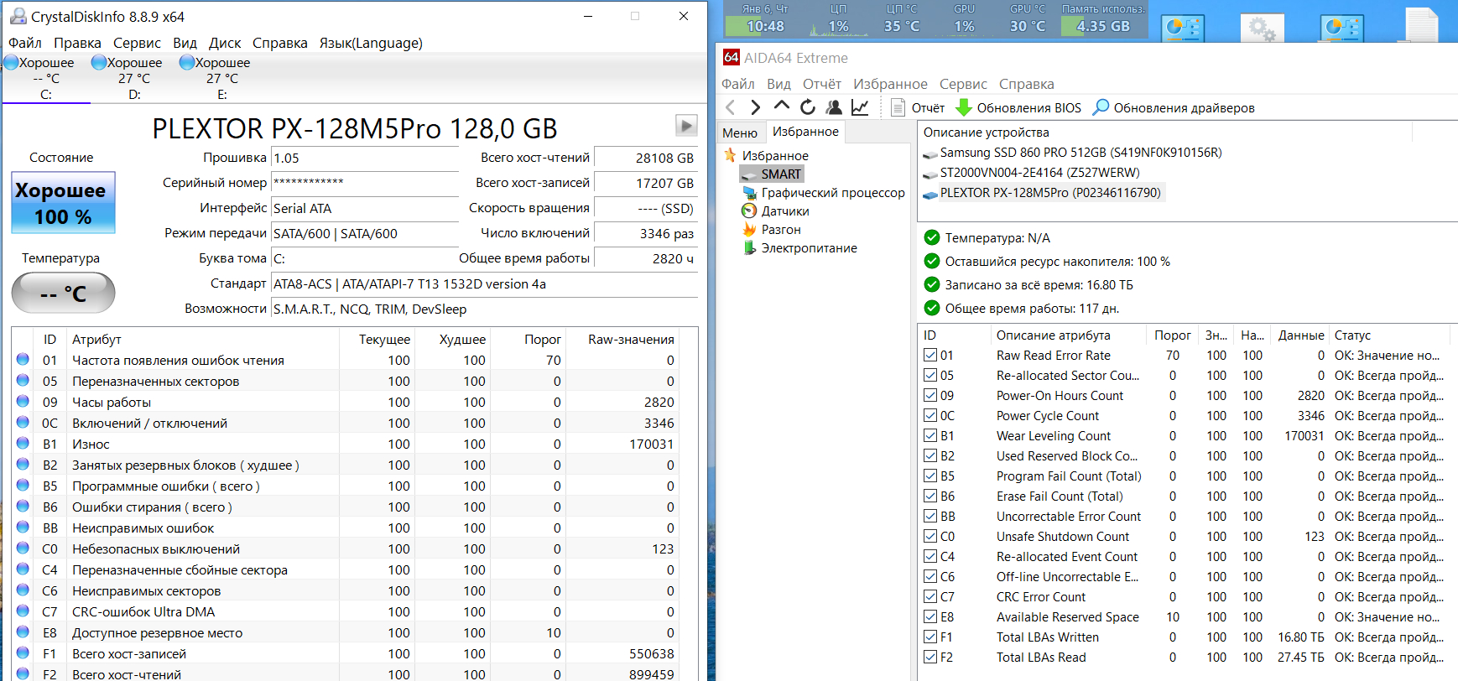This screenshot has width=1458, height=681.
Task: Open the line chart icon in AIDA64 toolbar
Action: click(x=860, y=107)
